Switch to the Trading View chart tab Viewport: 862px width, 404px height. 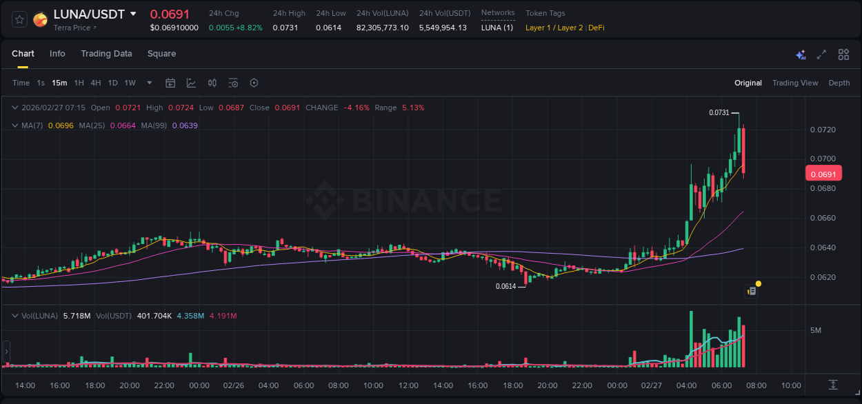point(794,83)
